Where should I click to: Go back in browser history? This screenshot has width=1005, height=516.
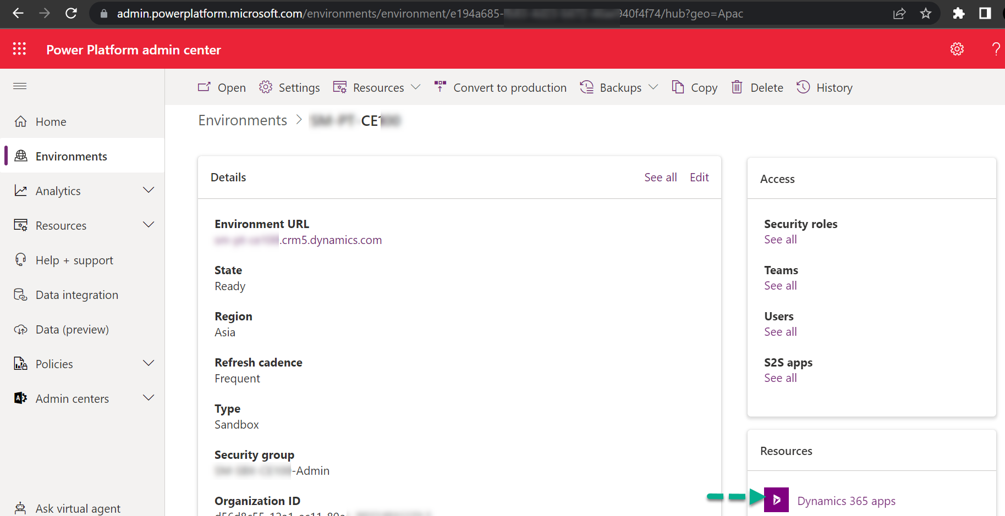coord(18,13)
